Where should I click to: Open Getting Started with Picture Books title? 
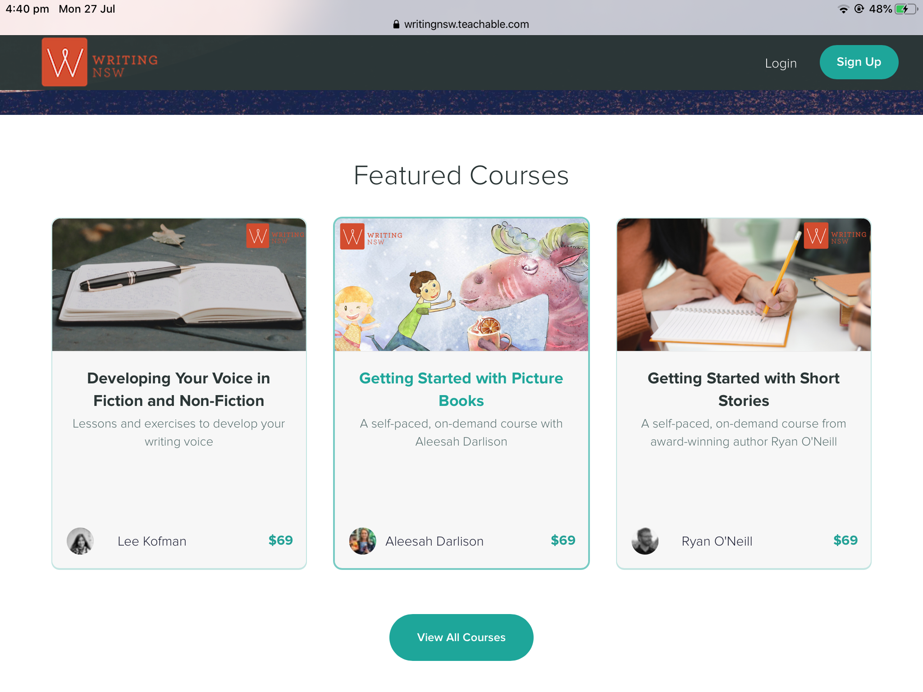click(461, 389)
